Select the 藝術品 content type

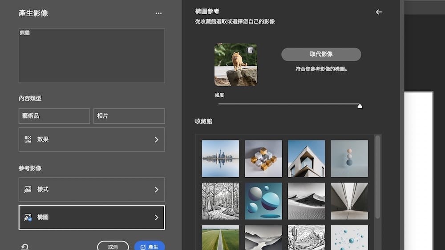pyautogui.click(x=54, y=116)
